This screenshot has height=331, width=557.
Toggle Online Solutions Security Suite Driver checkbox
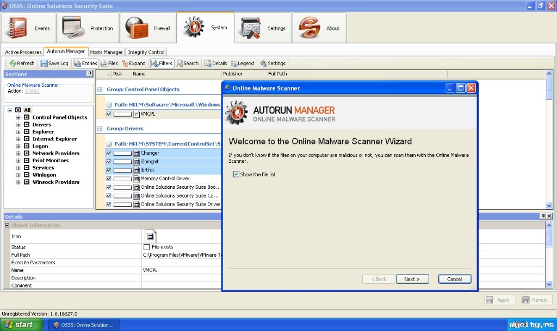[x=109, y=204]
